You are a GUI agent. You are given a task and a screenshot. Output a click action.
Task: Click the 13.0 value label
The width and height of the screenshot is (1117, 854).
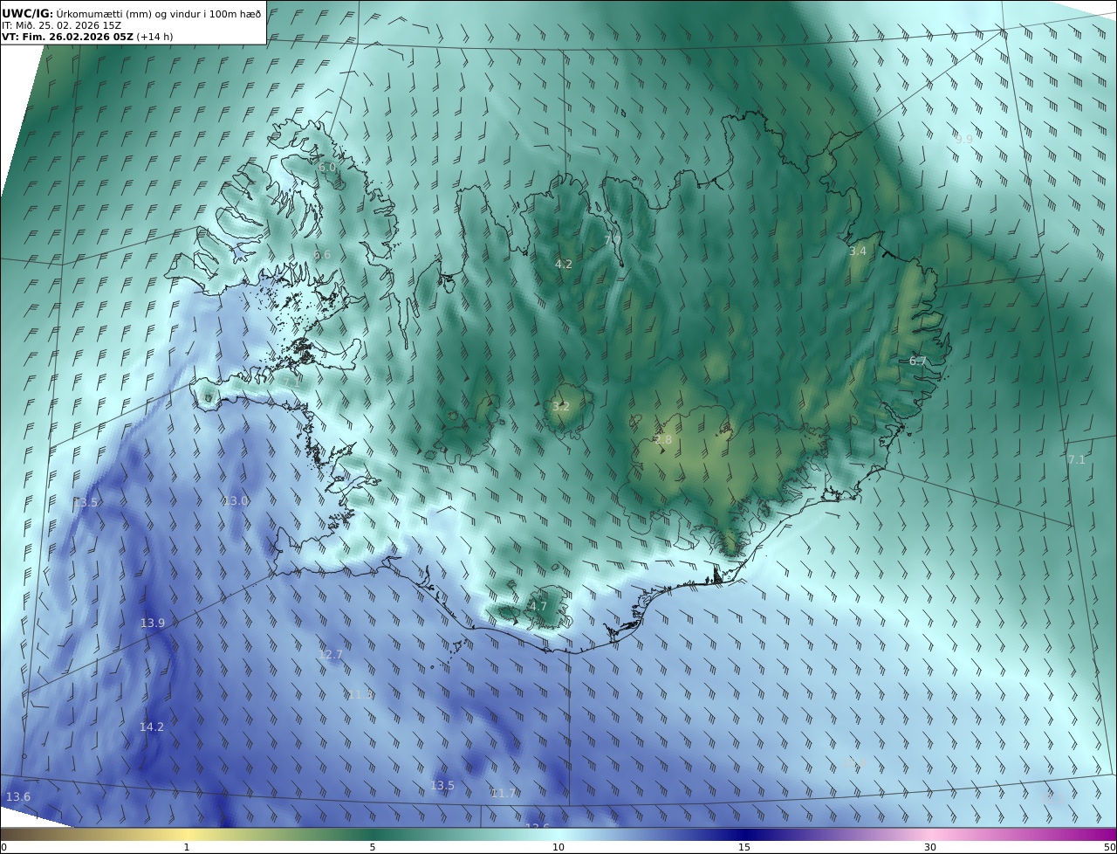(236, 500)
